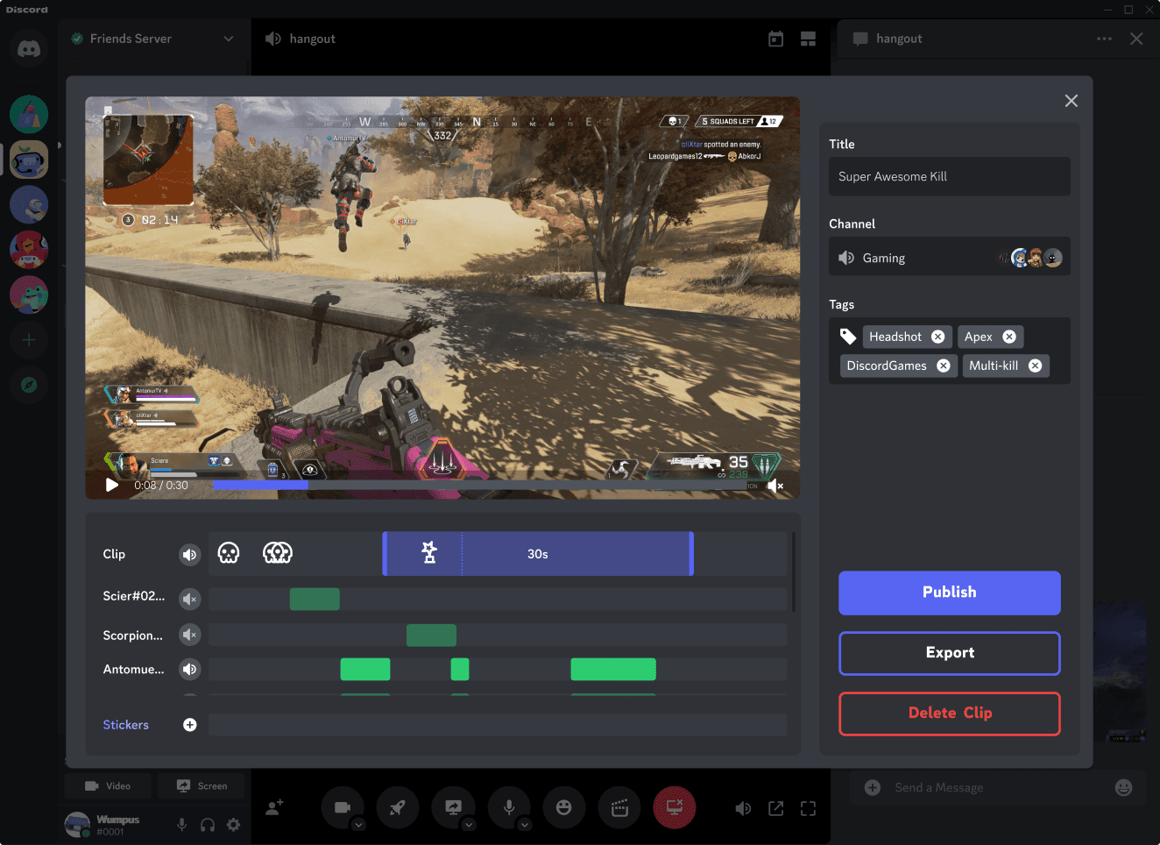The image size is (1160, 845).
Task: Click the Delete Clip button
Action: pos(949,714)
